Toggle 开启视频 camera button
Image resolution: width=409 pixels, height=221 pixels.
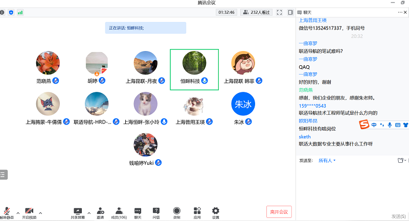point(29,211)
